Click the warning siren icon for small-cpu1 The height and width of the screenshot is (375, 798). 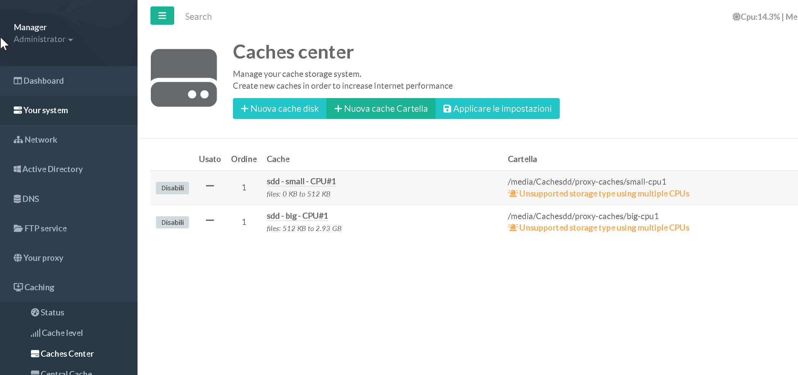pos(513,194)
